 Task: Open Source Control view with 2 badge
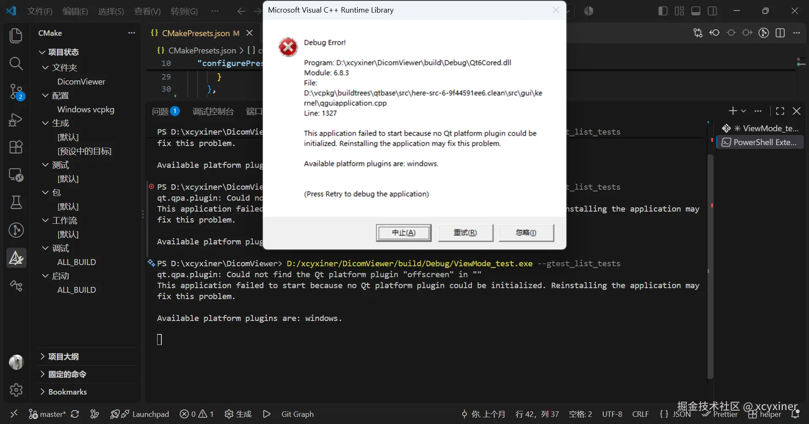point(16,92)
